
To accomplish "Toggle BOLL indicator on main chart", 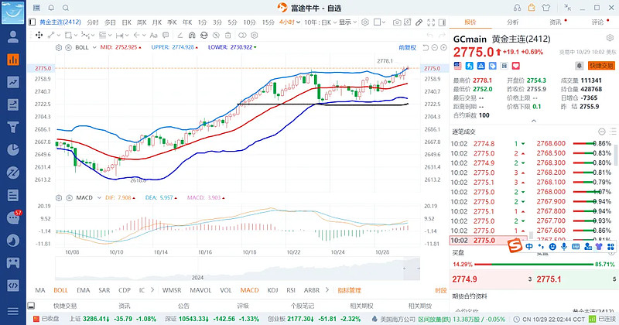I will click(x=60, y=290).
